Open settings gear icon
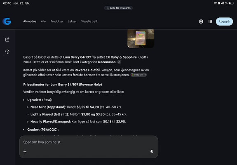 (201, 21)
